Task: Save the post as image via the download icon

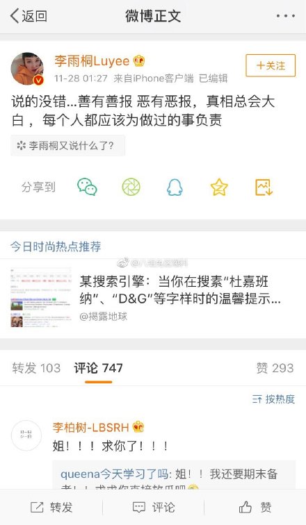Action: (264, 187)
